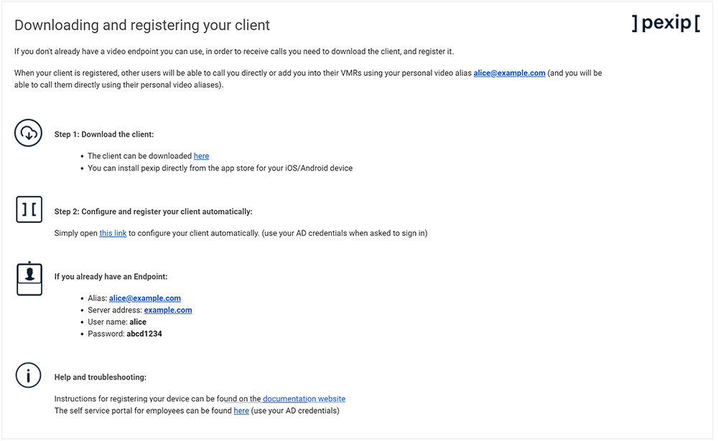Click the 'Step 1: Download the client' heading
The image size is (718, 441).
coord(104,134)
